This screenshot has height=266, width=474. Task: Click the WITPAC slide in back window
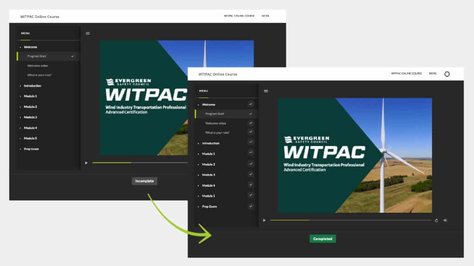143,98
